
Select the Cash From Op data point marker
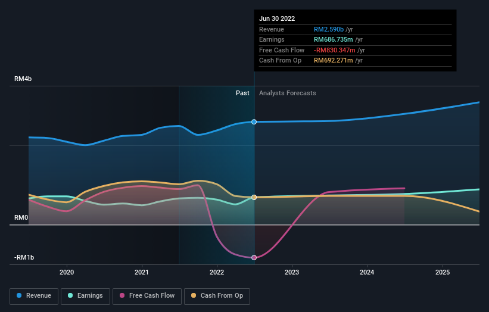point(254,197)
